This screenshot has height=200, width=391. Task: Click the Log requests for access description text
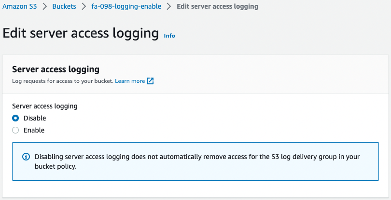click(63, 81)
